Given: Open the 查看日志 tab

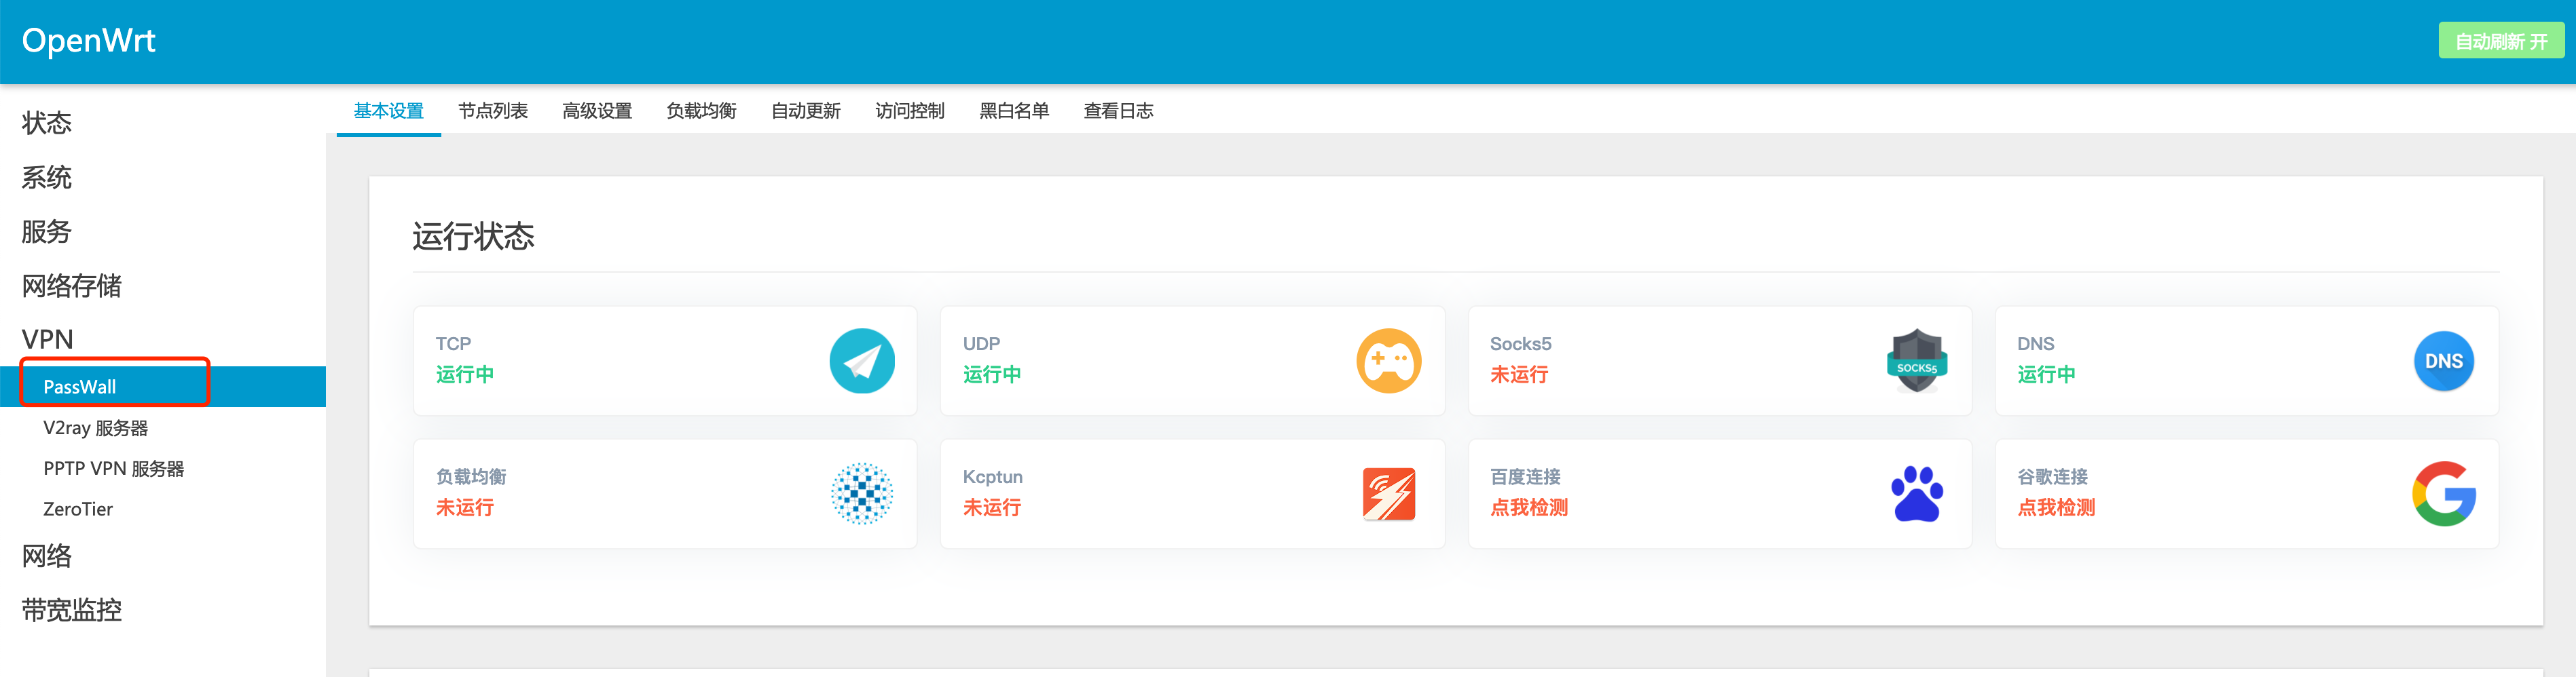Looking at the screenshot, I should click(1117, 111).
